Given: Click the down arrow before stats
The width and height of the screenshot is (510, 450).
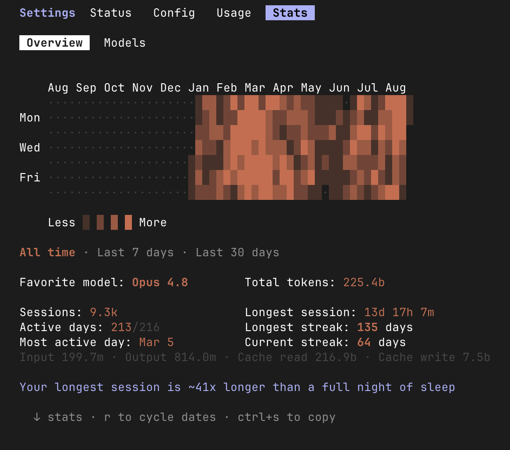Looking at the screenshot, I should 37,417.
